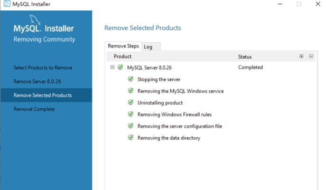The height and width of the screenshot is (190, 326).
Task: Select the Remove Steps tab
Action: click(x=123, y=46)
